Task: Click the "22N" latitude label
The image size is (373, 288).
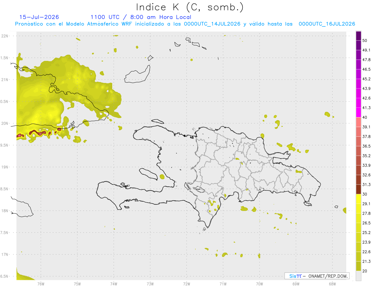Action: point(5,36)
